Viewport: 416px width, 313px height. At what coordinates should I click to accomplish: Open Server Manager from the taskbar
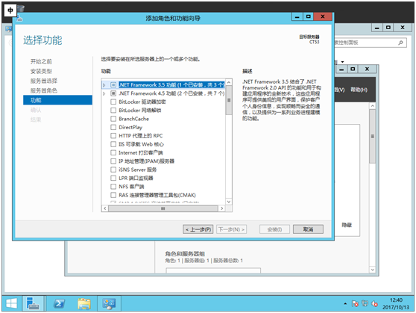(x=33, y=303)
